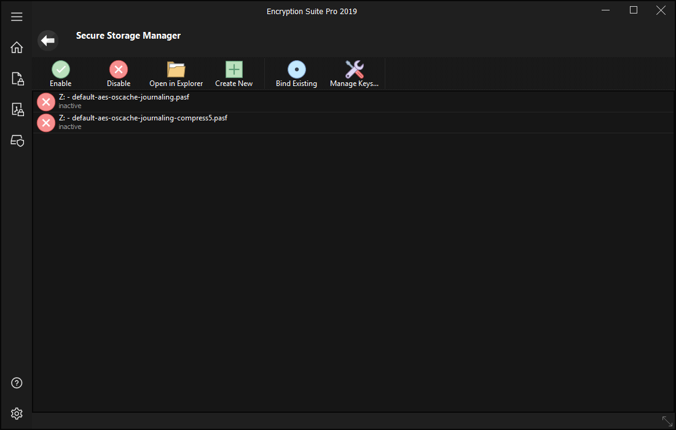Open the secure drive shield sidebar icon
Screen dimensions: 676x430
click(17, 141)
